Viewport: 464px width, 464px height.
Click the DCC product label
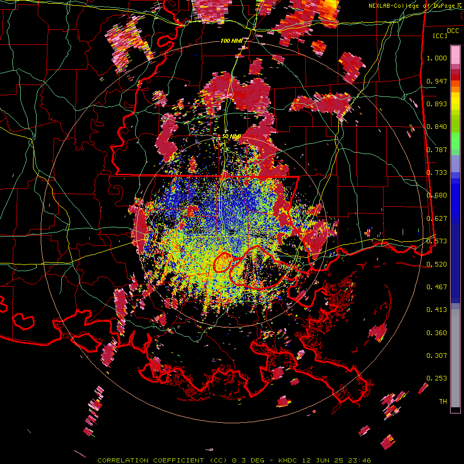[x=453, y=31]
